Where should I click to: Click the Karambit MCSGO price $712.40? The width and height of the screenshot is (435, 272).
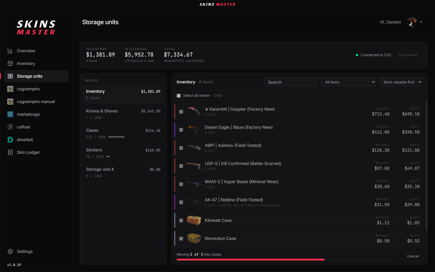[x=381, y=114]
